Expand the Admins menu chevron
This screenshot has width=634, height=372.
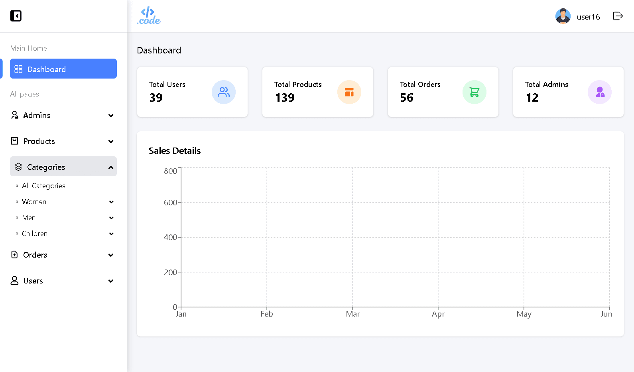coord(111,116)
